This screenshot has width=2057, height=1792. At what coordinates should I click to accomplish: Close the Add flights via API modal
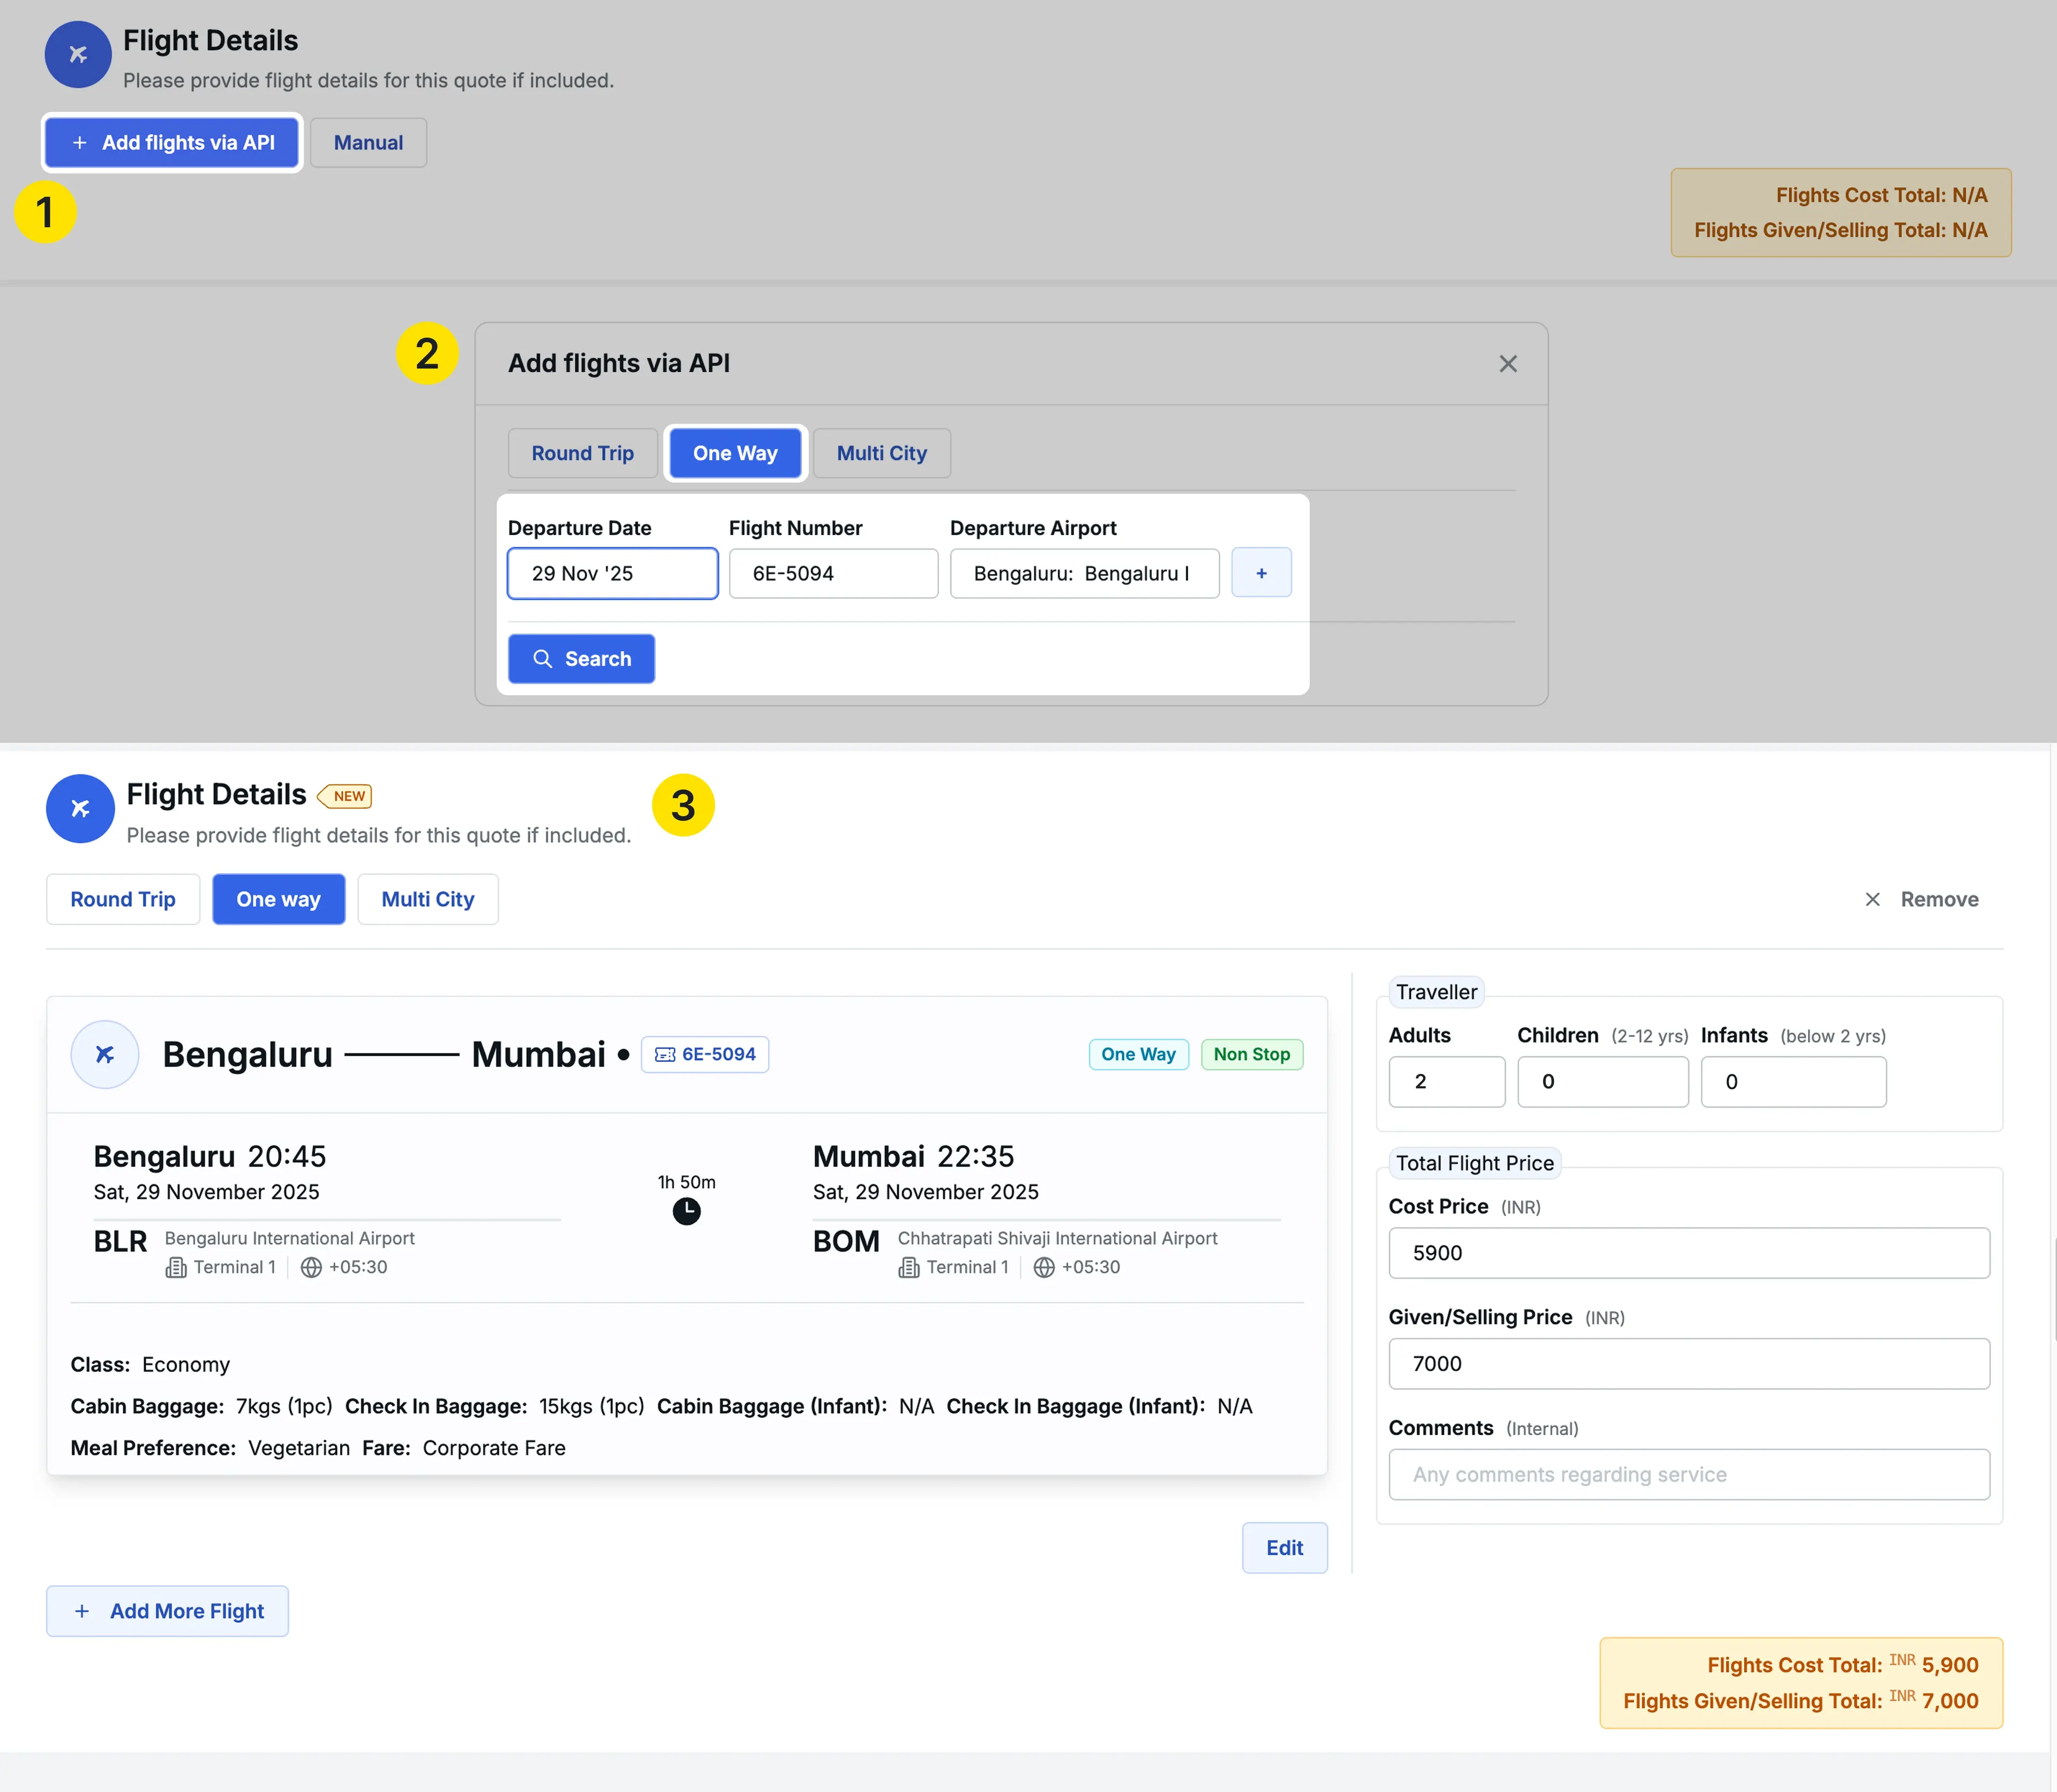pos(1507,363)
